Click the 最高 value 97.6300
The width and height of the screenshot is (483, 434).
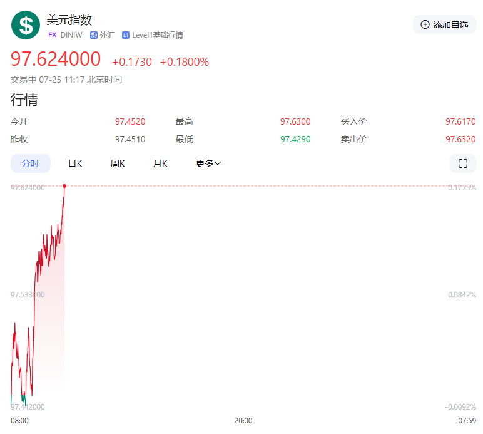(x=295, y=121)
